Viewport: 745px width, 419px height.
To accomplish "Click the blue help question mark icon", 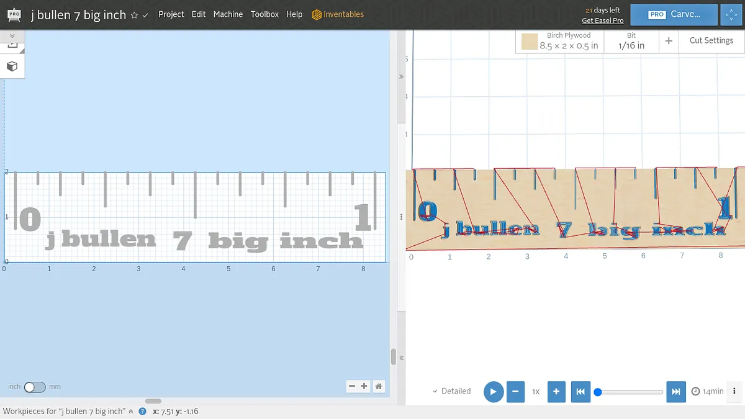I will (142, 412).
